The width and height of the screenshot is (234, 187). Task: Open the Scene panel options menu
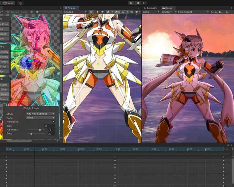[x=139, y=8]
